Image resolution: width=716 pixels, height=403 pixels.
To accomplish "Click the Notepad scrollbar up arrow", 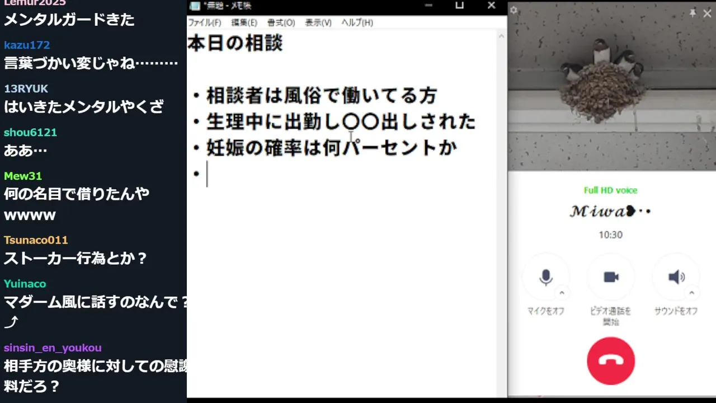I will click(x=501, y=36).
